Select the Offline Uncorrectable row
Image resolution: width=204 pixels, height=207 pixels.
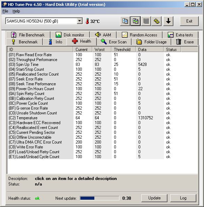click(102, 137)
